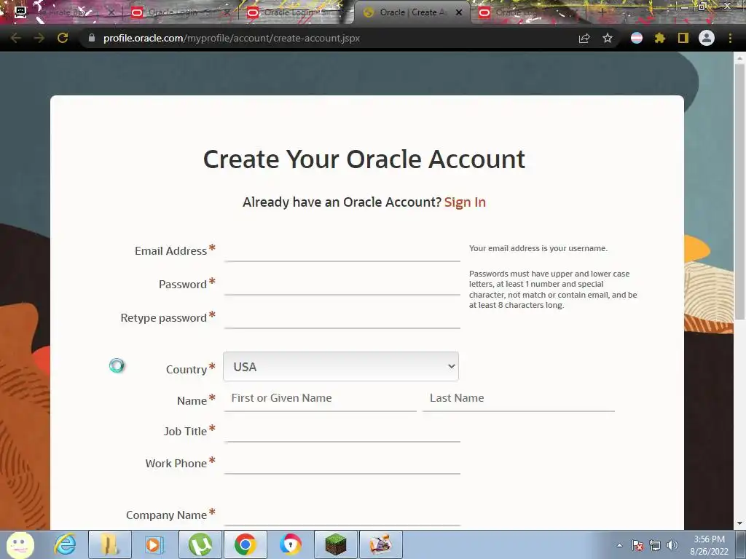Bookmark this page with the star icon

[608, 38]
